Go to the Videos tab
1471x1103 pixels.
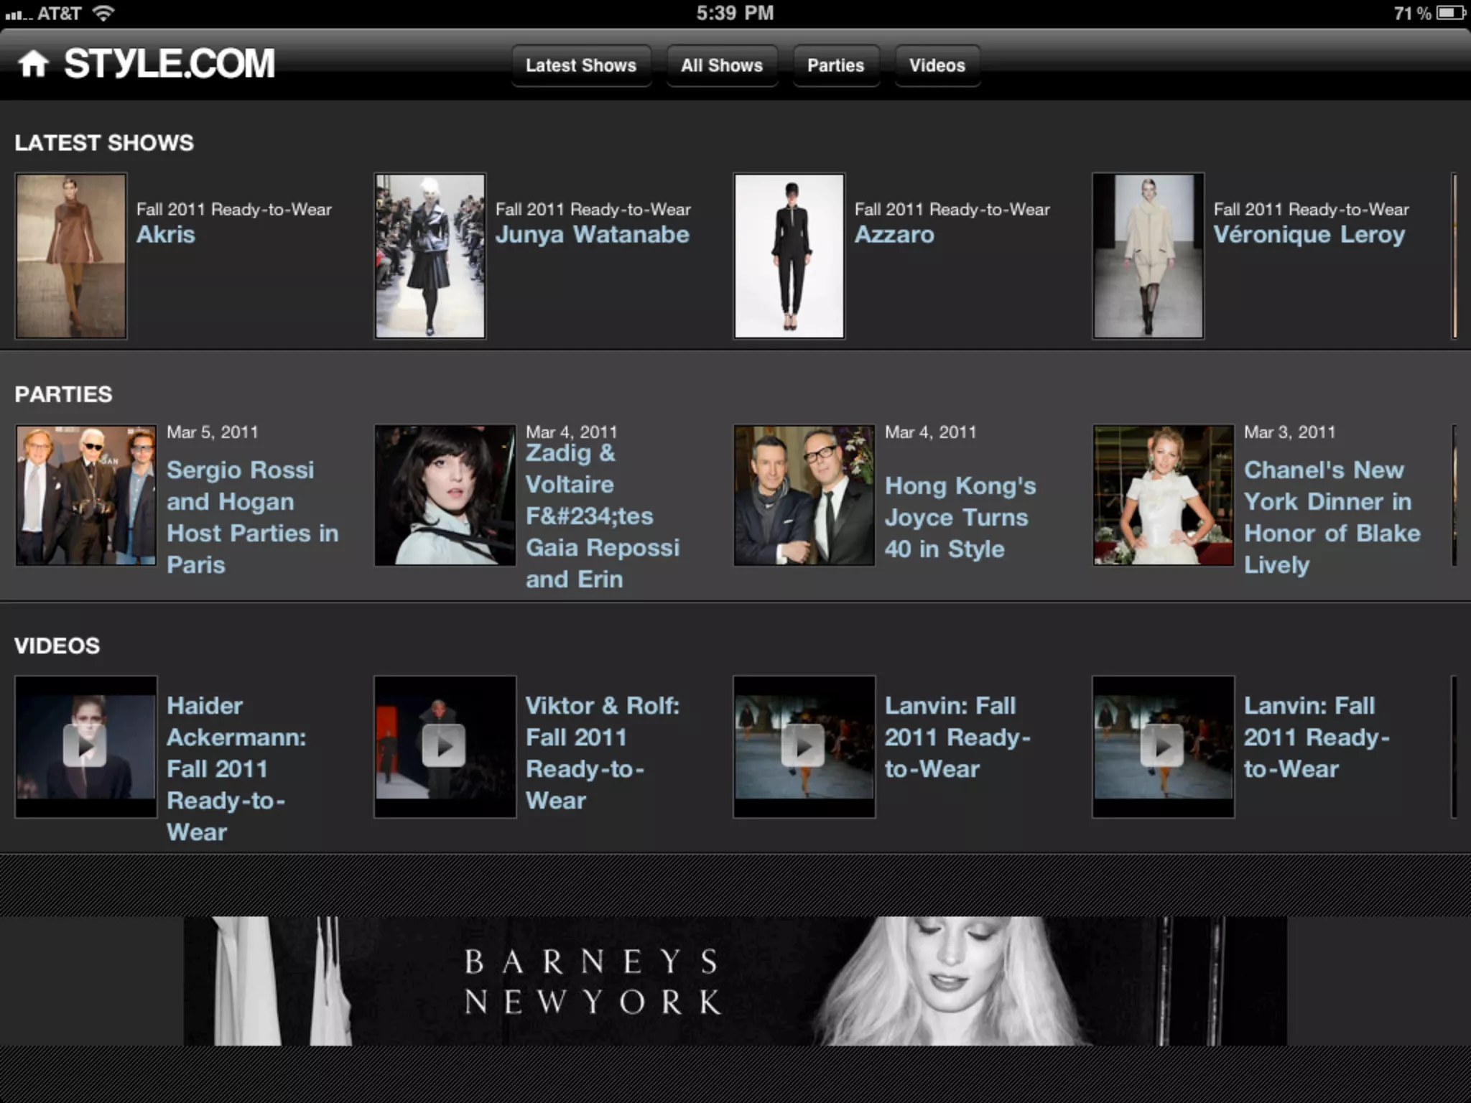pos(937,65)
